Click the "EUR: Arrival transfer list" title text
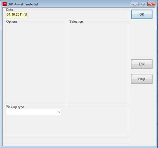The height and width of the screenshot is (148, 158). tap(23, 4)
